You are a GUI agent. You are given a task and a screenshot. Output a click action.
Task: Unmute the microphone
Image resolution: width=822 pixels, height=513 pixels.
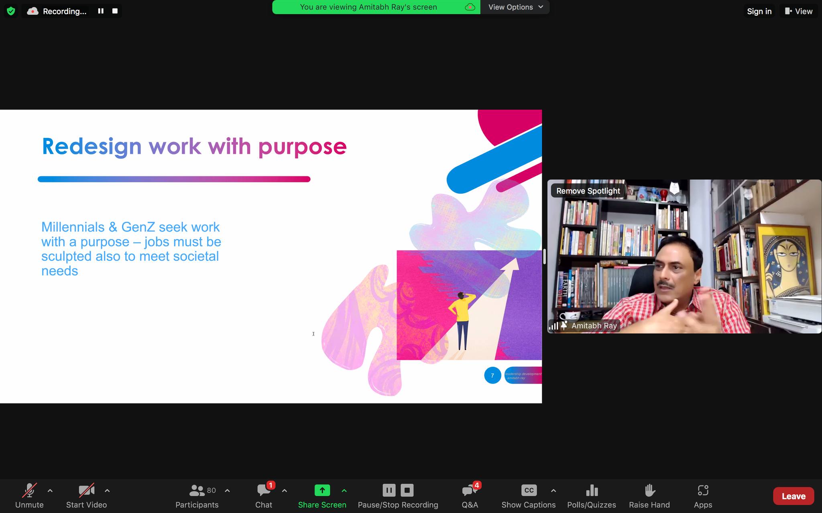29,495
